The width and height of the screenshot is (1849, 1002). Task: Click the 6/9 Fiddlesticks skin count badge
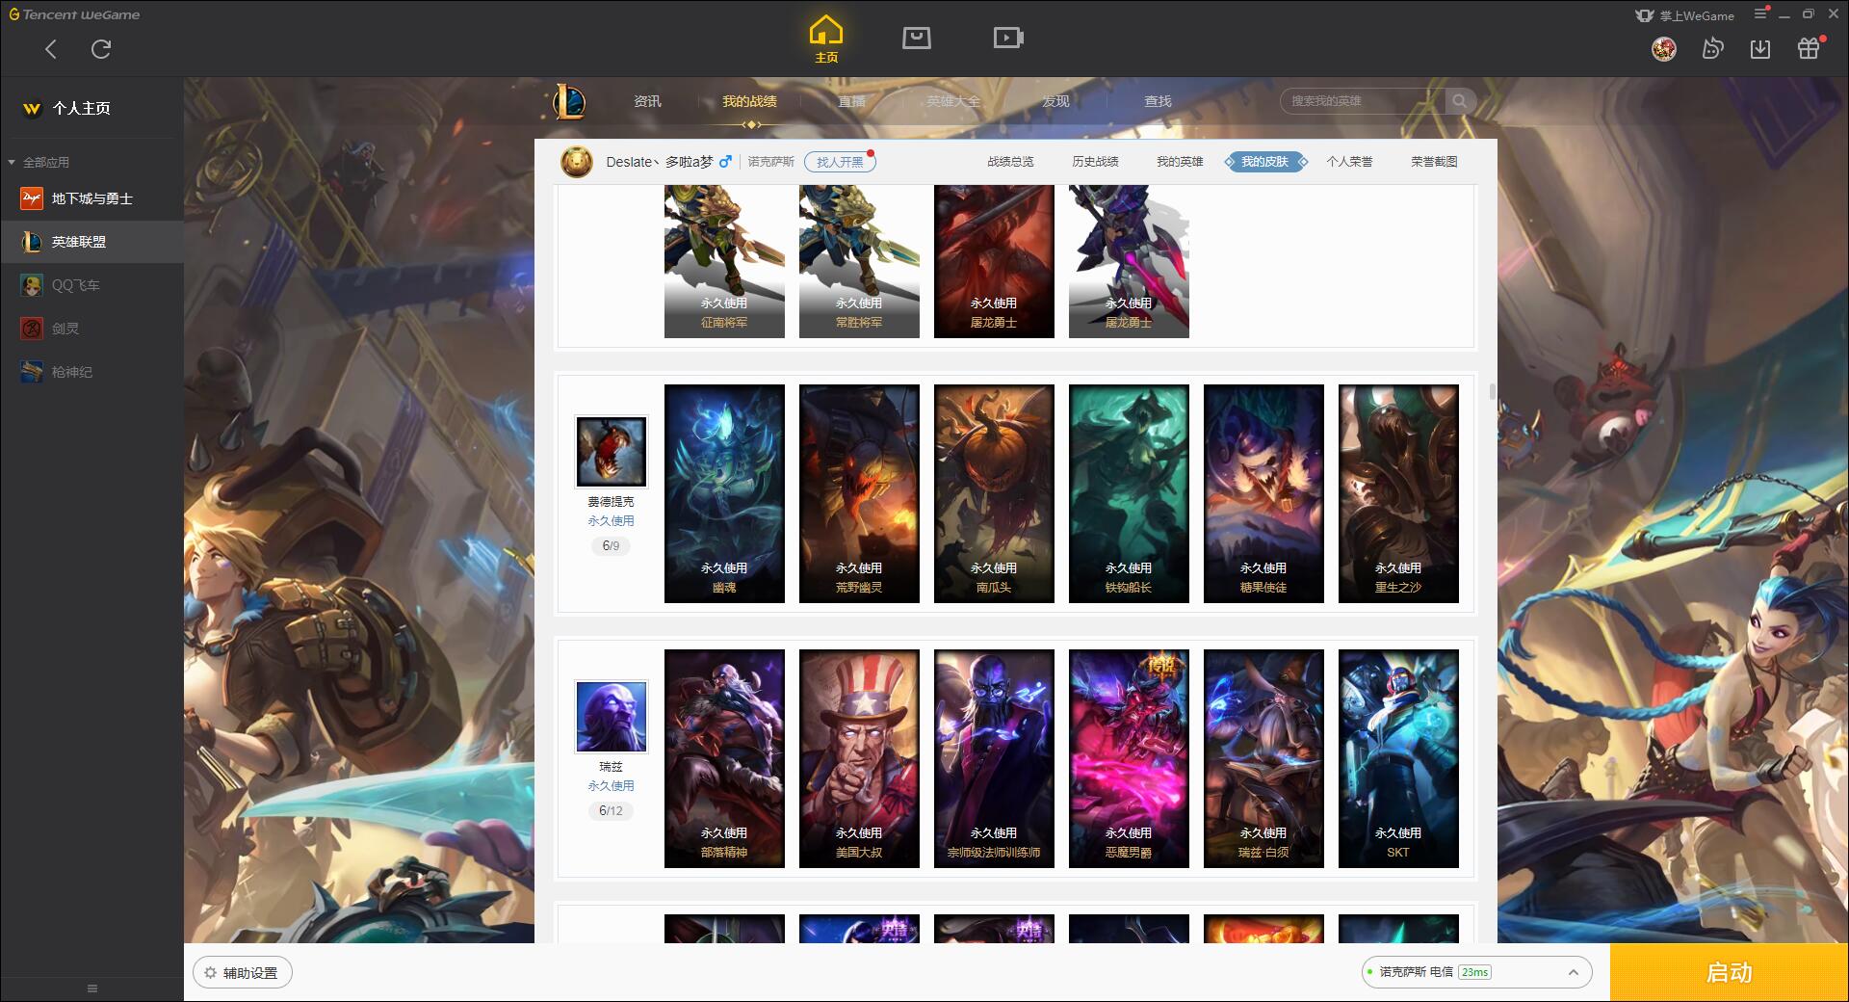tap(611, 545)
